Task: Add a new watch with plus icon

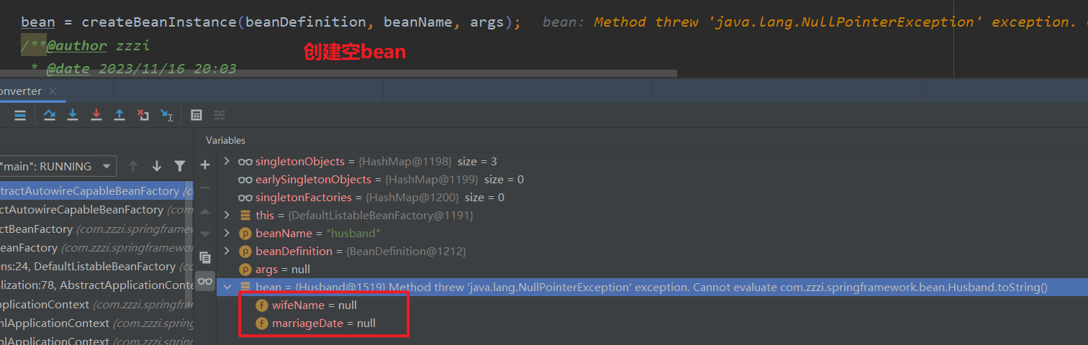Action: [205, 165]
